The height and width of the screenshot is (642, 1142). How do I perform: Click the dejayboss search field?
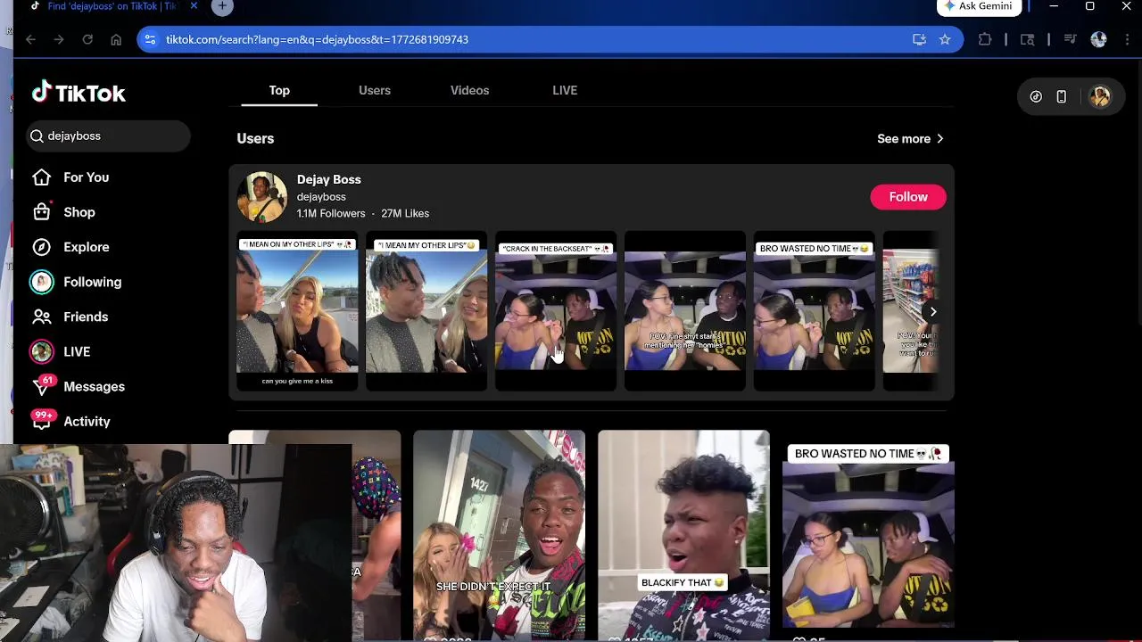point(108,136)
